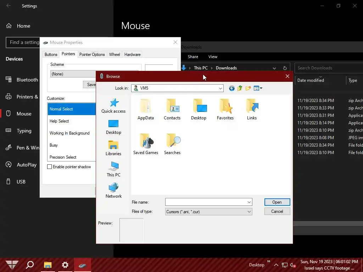Close the Browse dialog window

pyautogui.click(x=287, y=76)
